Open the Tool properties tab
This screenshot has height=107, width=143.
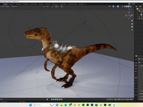(x=136, y=59)
